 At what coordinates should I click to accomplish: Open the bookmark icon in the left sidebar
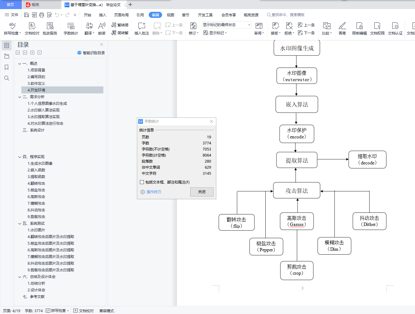7,67
